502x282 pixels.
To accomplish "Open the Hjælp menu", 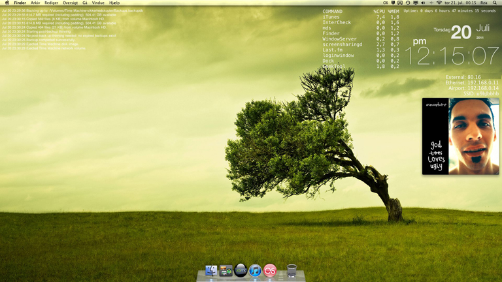I will point(114,3).
